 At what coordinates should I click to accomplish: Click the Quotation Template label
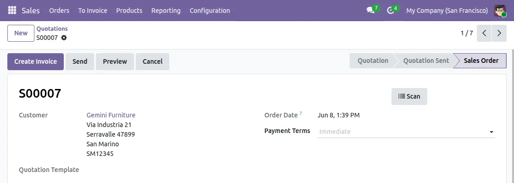49,170
